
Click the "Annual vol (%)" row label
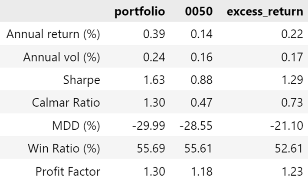(x=61, y=57)
